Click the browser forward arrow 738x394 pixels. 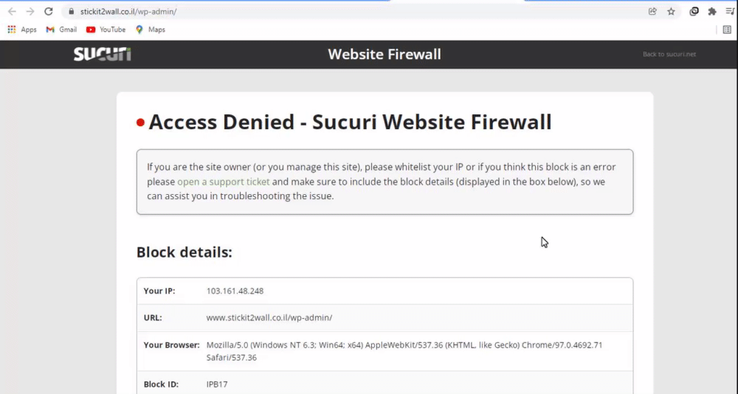30,12
